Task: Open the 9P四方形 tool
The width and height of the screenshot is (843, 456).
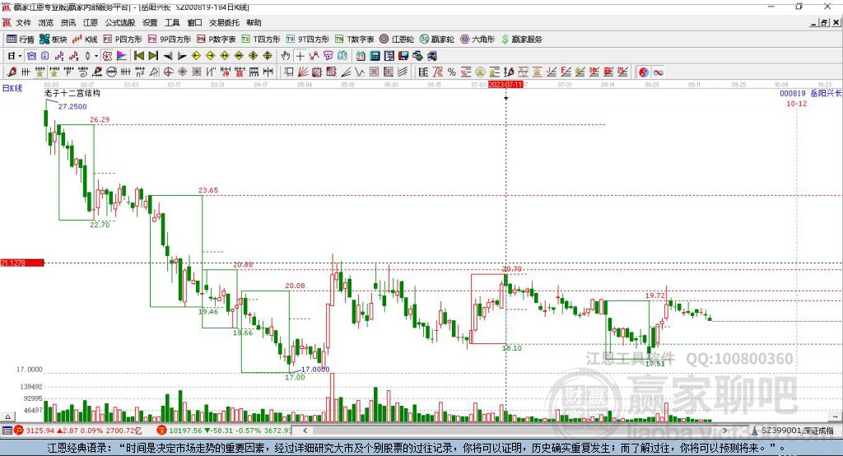Action: [x=170, y=40]
